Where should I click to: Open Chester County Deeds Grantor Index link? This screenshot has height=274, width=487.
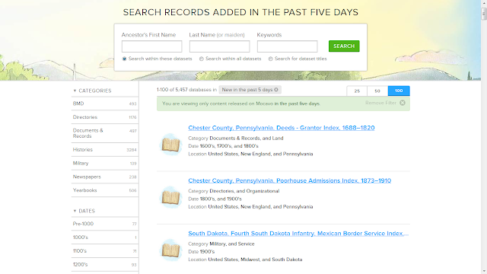[282, 128]
